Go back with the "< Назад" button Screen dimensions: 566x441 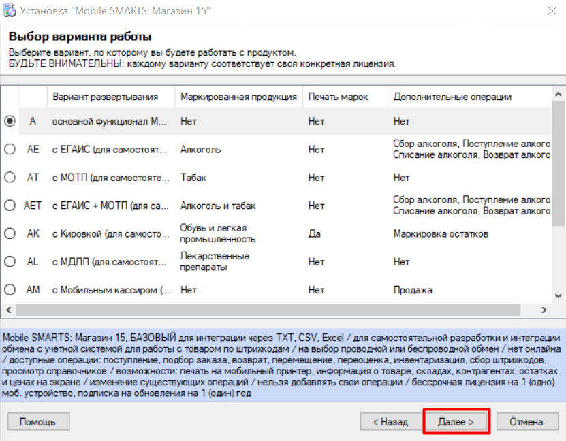coord(391,421)
